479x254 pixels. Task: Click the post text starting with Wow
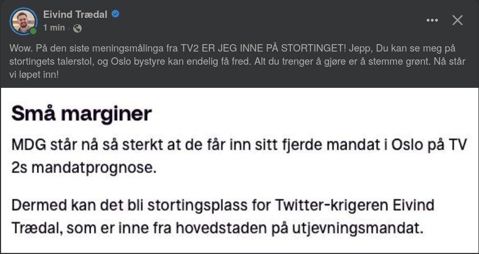237,62
